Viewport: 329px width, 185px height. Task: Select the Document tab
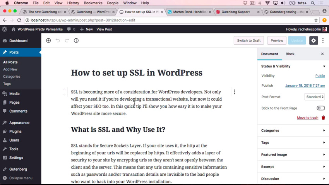tap(270, 54)
